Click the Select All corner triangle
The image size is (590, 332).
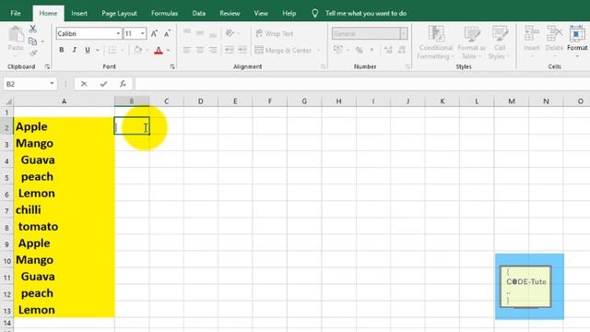[8, 101]
